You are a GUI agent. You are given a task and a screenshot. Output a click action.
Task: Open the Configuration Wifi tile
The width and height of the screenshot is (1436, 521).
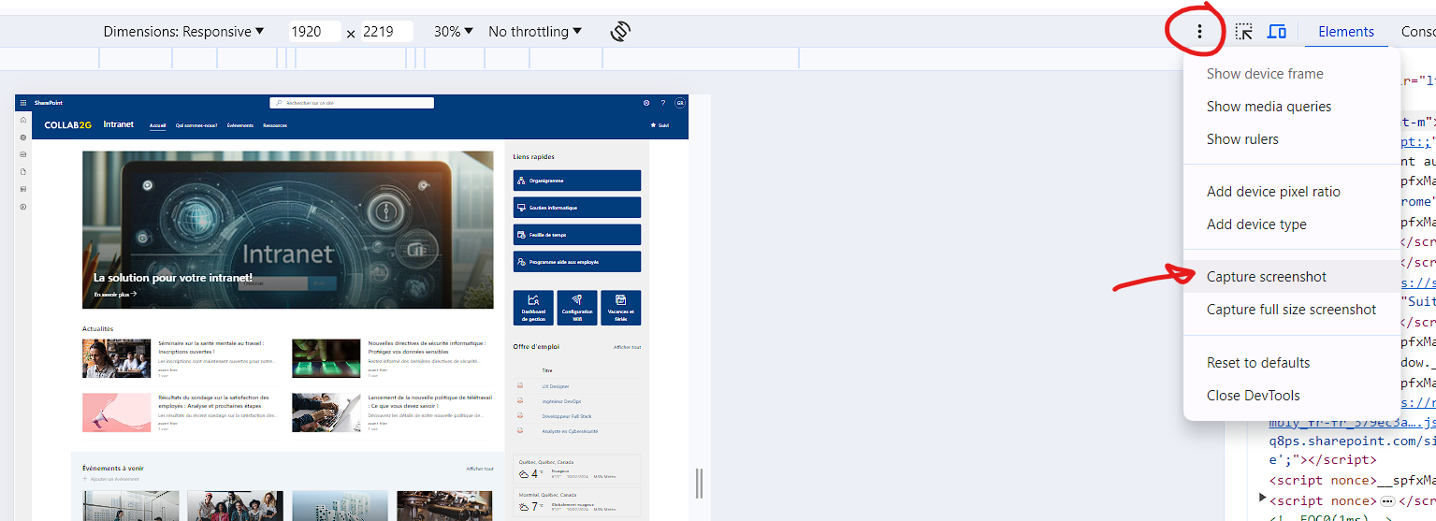click(x=577, y=308)
